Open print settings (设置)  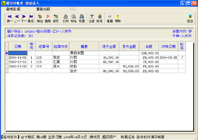coord(82,18)
